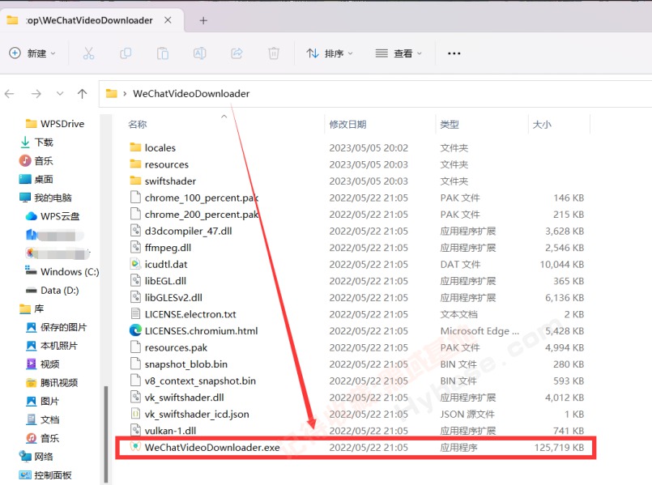
Task: Open 我的电脑 in sidebar
Action: pos(45,198)
